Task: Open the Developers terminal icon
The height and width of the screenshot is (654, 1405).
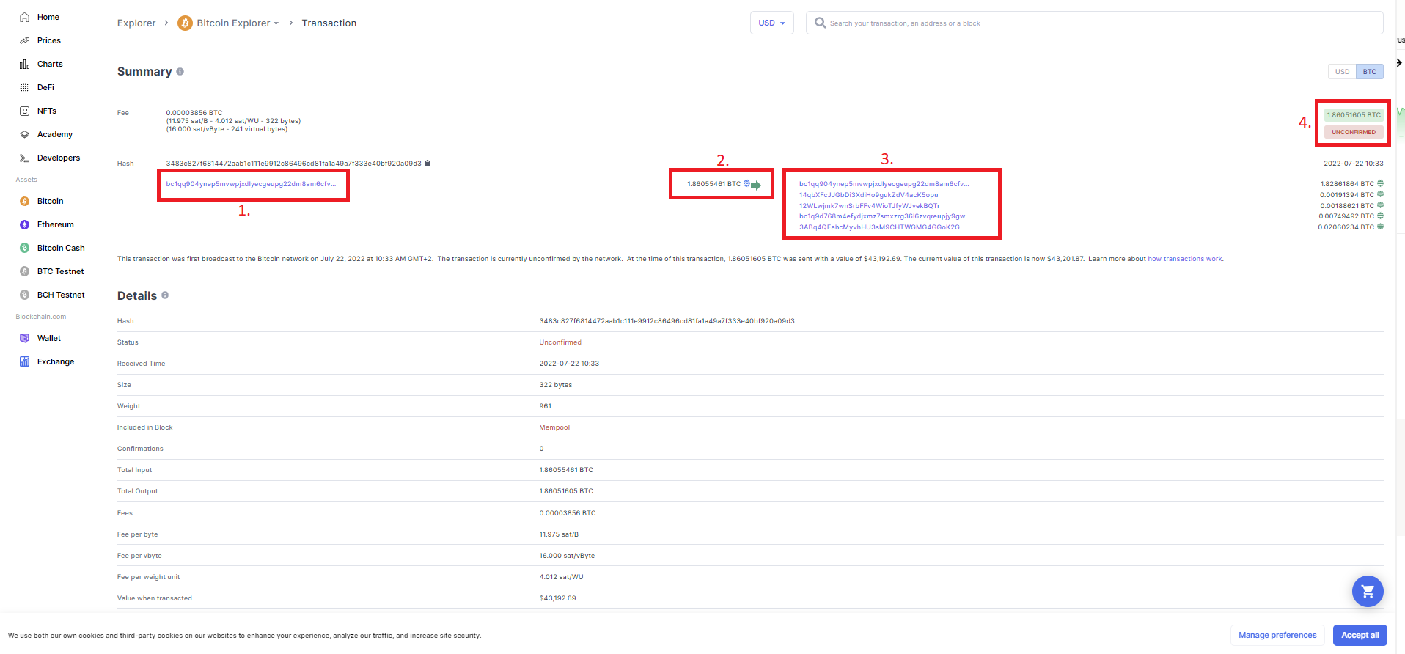Action: [x=24, y=158]
